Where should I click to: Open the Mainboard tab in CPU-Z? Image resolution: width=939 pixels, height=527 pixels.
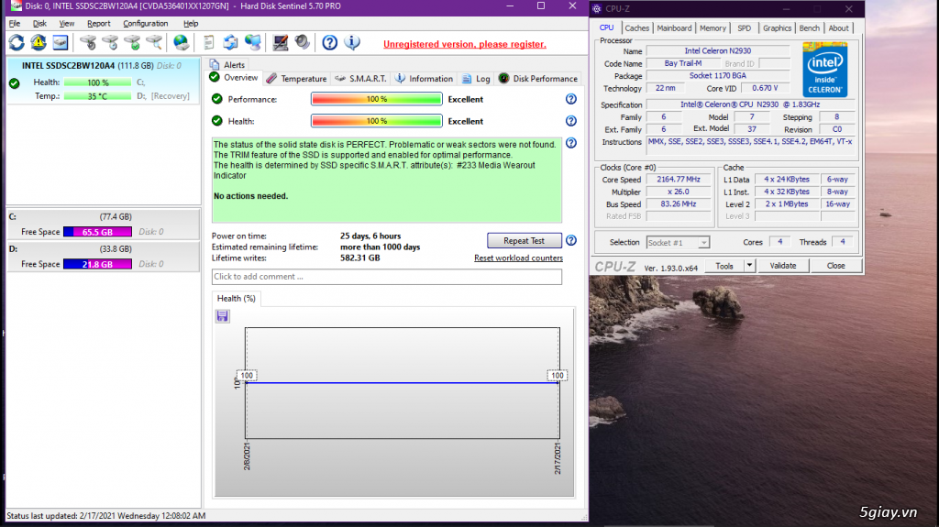674,28
